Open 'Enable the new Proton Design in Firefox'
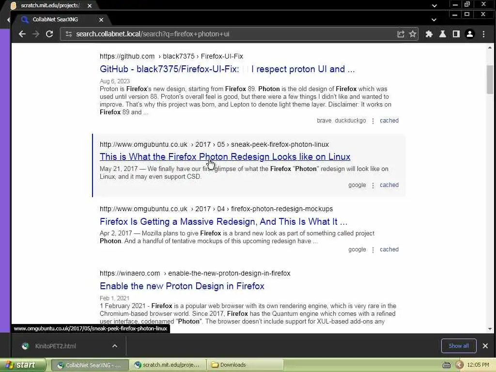 [x=182, y=286]
